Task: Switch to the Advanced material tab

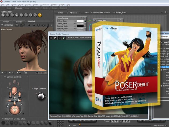Action: pyautogui.click(x=73, y=13)
